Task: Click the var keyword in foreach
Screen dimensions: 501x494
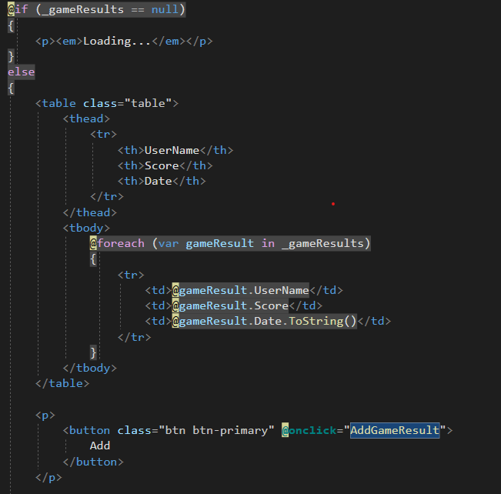Action: [x=169, y=243]
